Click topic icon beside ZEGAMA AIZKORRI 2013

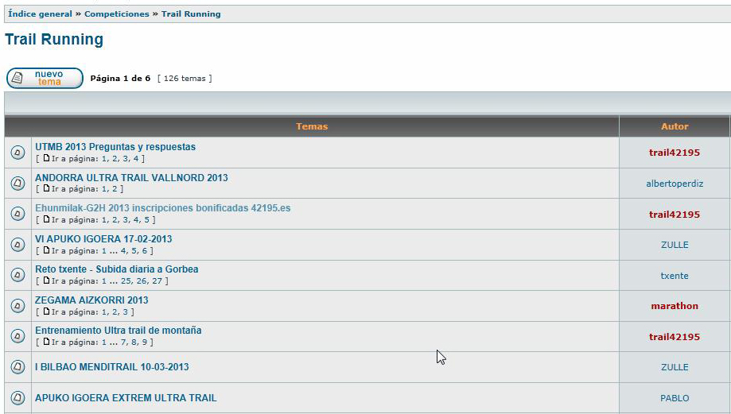click(x=17, y=306)
